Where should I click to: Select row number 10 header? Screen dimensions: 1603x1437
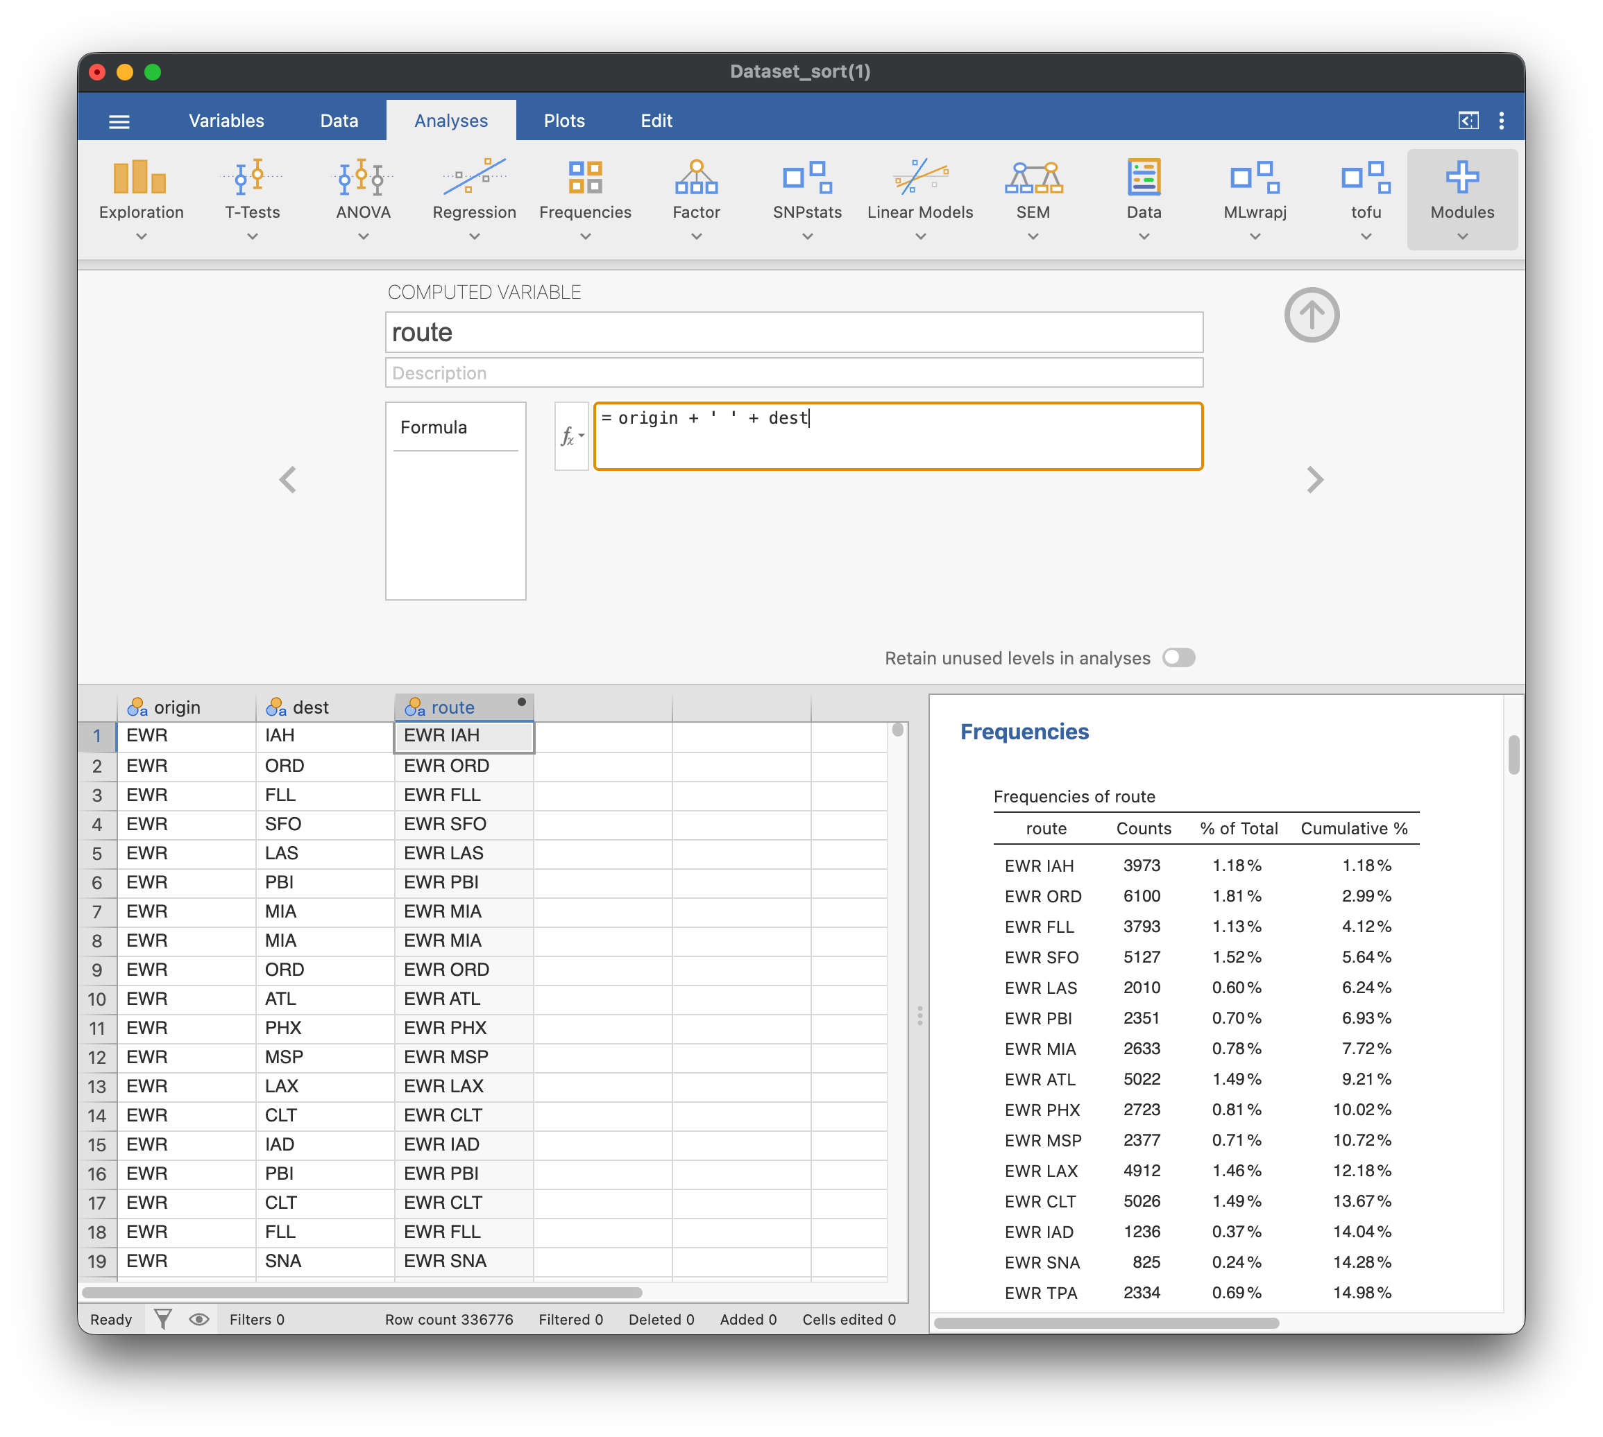[x=97, y=999]
